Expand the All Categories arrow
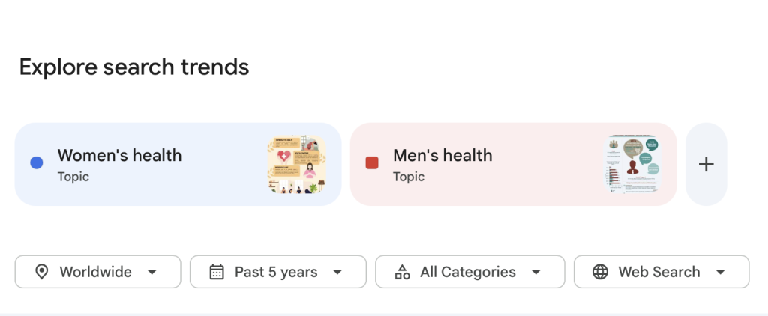Screen dimensions: 768x316 (536, 272)
